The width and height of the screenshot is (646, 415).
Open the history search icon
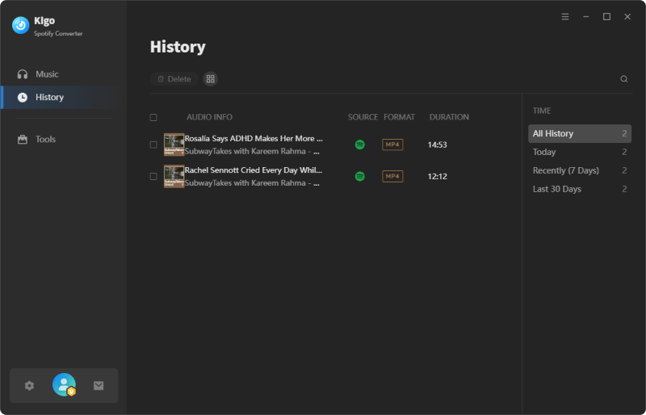pos(623,78)
